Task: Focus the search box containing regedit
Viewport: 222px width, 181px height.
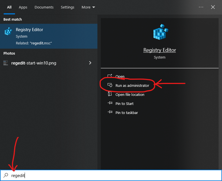Action: (111, 175)
